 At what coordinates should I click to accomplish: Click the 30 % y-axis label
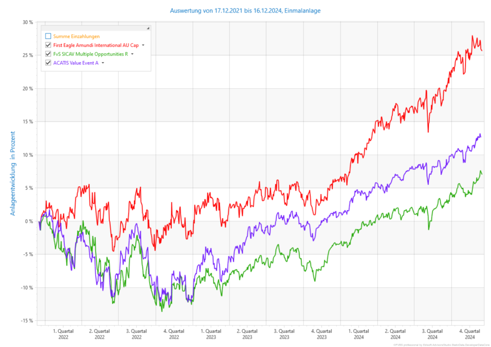27,22
